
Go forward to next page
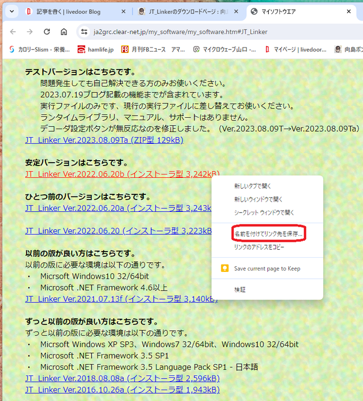[29, 32]
